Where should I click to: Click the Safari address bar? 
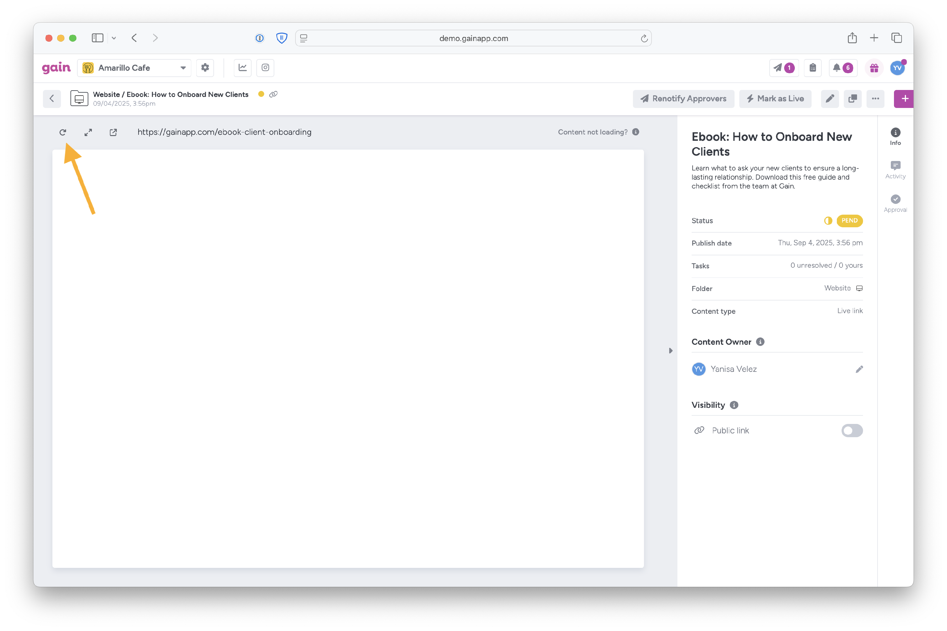pos(473,38)
